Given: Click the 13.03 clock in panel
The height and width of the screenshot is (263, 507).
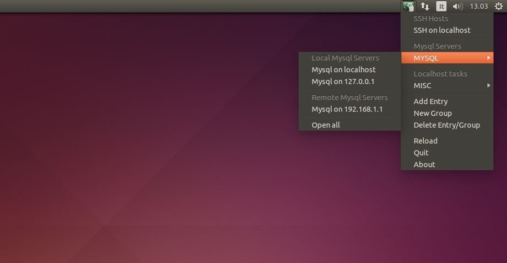Looking at the screenshot, I should coord(478,7).
